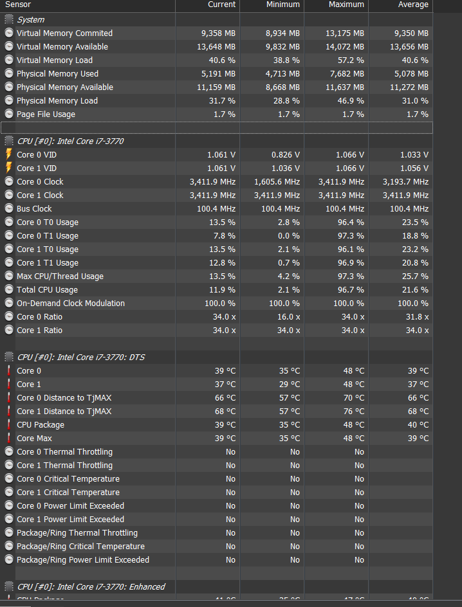Click the Sensor column header
Image resolution: width=462 pixels, height=607 pixels.
(x=18, y=5)
